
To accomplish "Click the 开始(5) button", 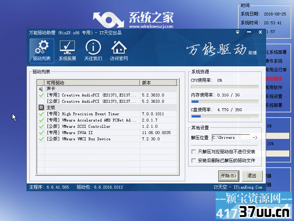I will click(x=229, y=176).
